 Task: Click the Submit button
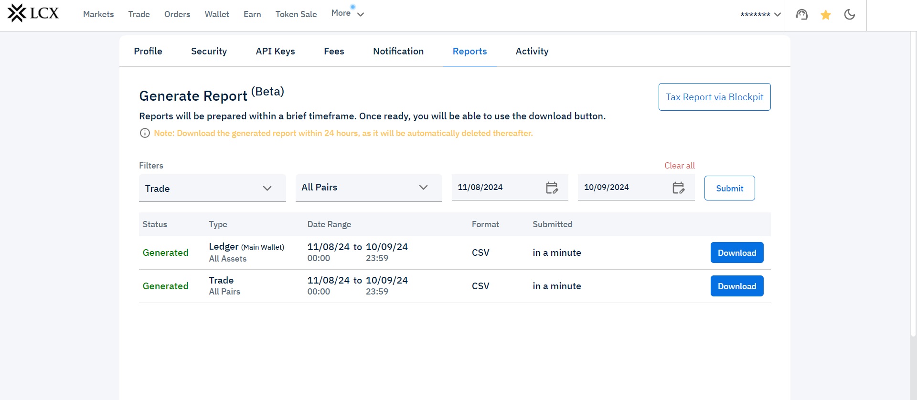(x=729, y=188)
